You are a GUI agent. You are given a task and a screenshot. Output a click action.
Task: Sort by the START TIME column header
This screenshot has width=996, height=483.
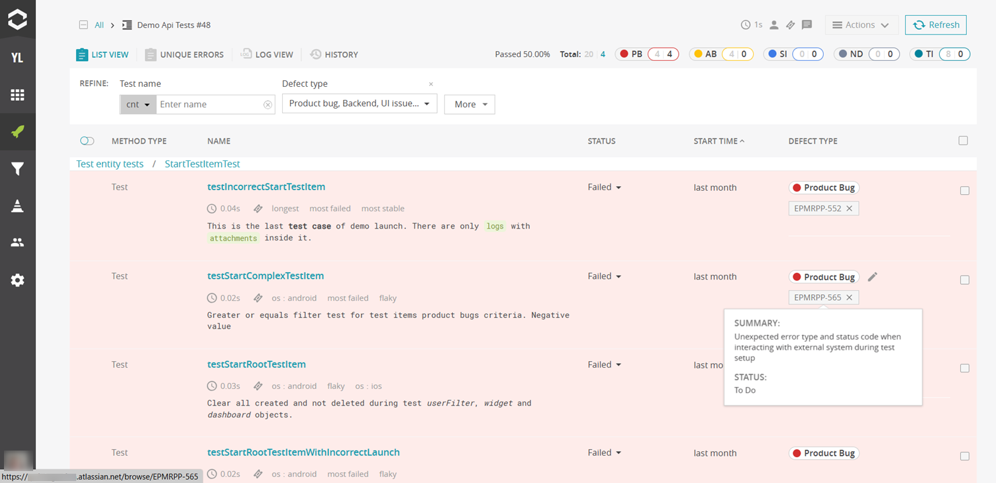pyautogui.click(x=719, y=141)
